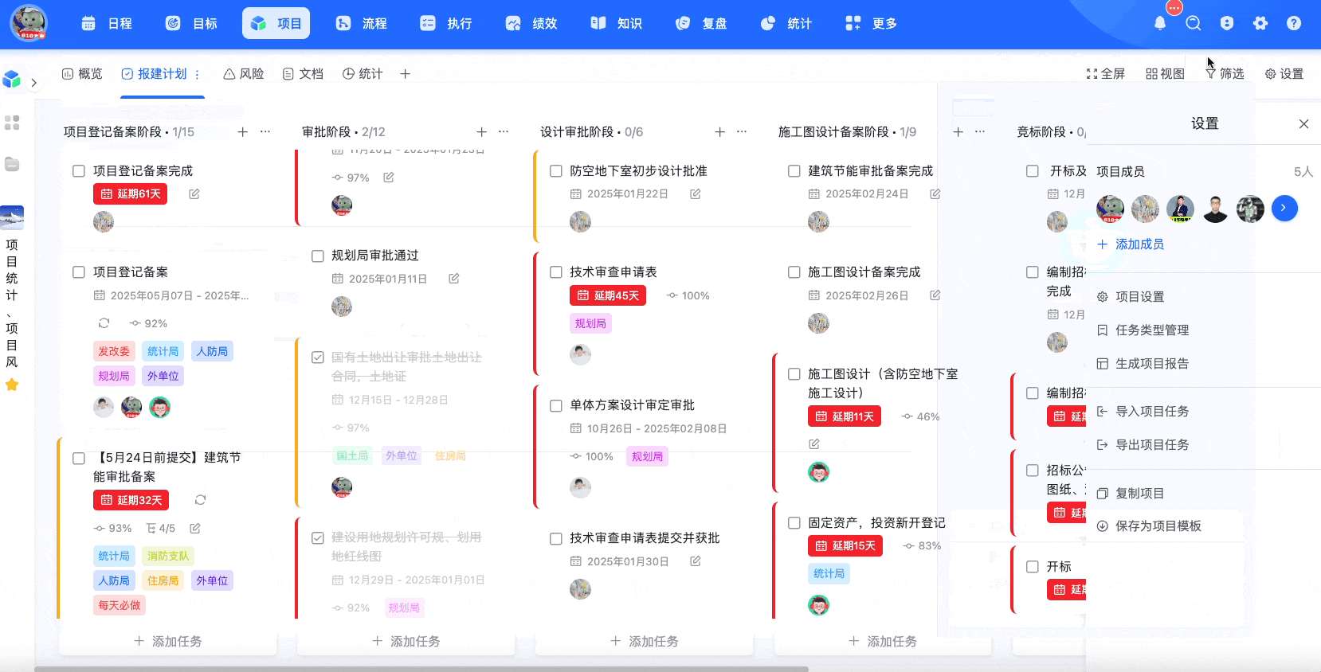Check the 单体方案设计审定审批 checkbox
Image resolution: width=1321 pixels, height=672 pixels.
(x=555, y=405)
